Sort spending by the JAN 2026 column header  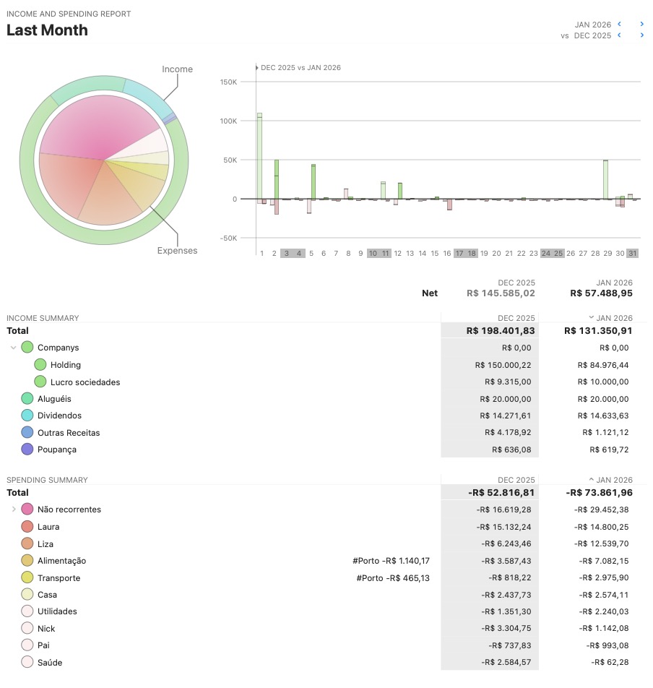pos(613,480)
